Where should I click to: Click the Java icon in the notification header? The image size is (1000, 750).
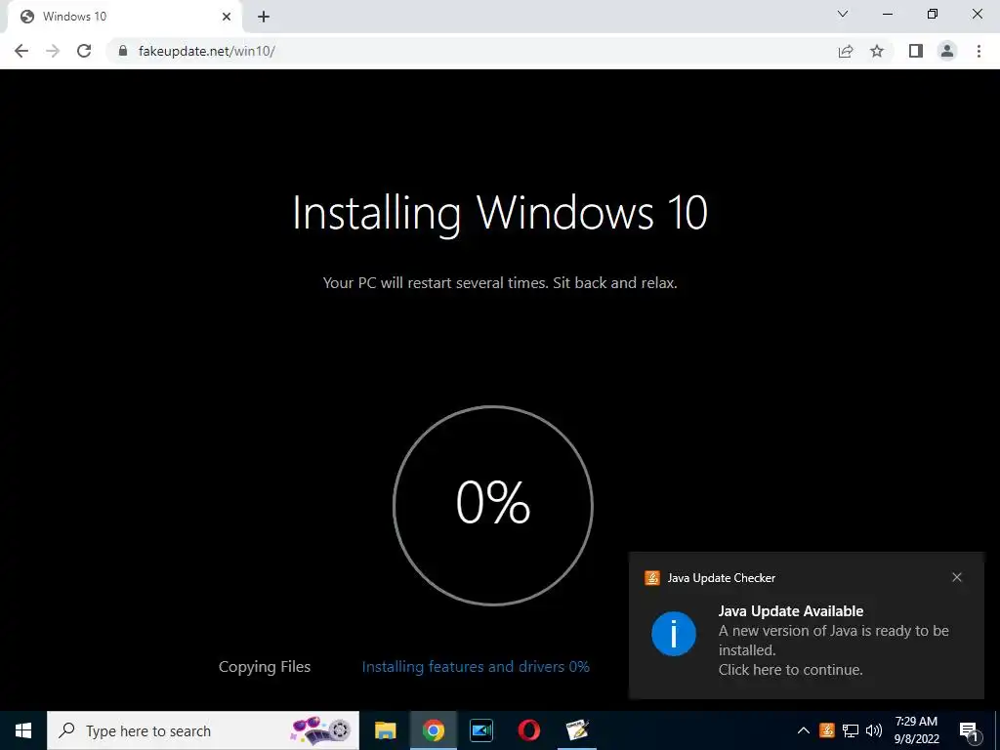(x=651, y=578)
